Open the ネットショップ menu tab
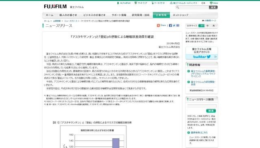Image resolution: width=260 pixels, height=148 pixels. click(x=180, y=15)
